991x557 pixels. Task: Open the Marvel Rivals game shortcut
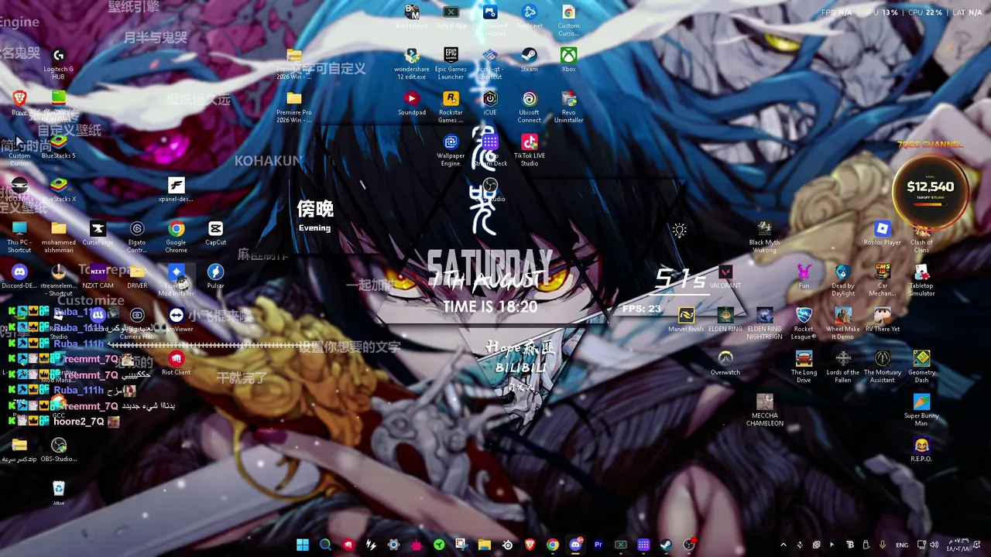[x=686, y=320]
